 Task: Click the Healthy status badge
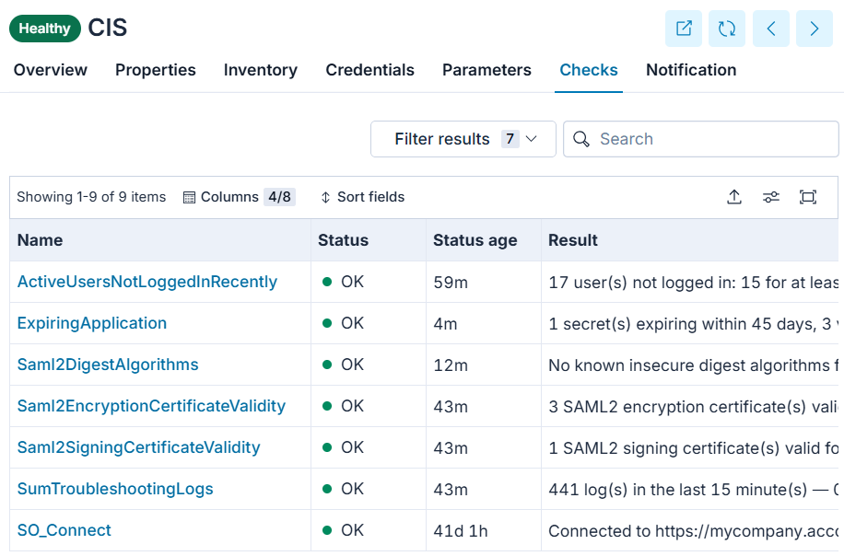44,29
